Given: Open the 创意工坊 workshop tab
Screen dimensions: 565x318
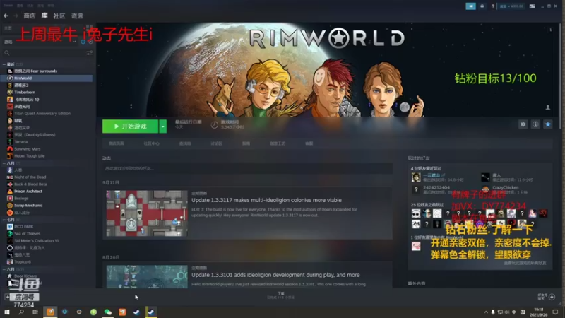Looking at the screenshot, I should point(278,143).
